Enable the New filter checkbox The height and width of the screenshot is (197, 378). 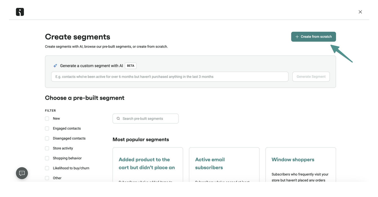coord(47,118)
